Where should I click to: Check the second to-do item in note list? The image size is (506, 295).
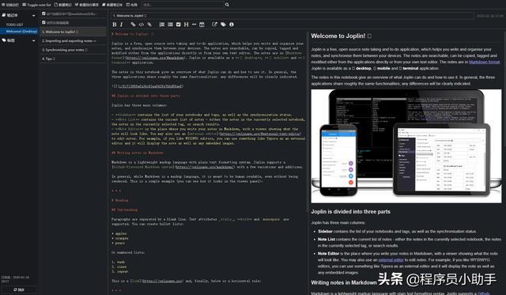43,23
